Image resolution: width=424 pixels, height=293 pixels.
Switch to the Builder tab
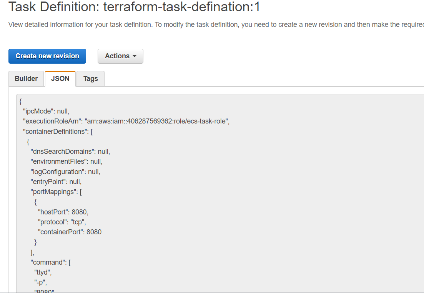[x=26, y=79]
